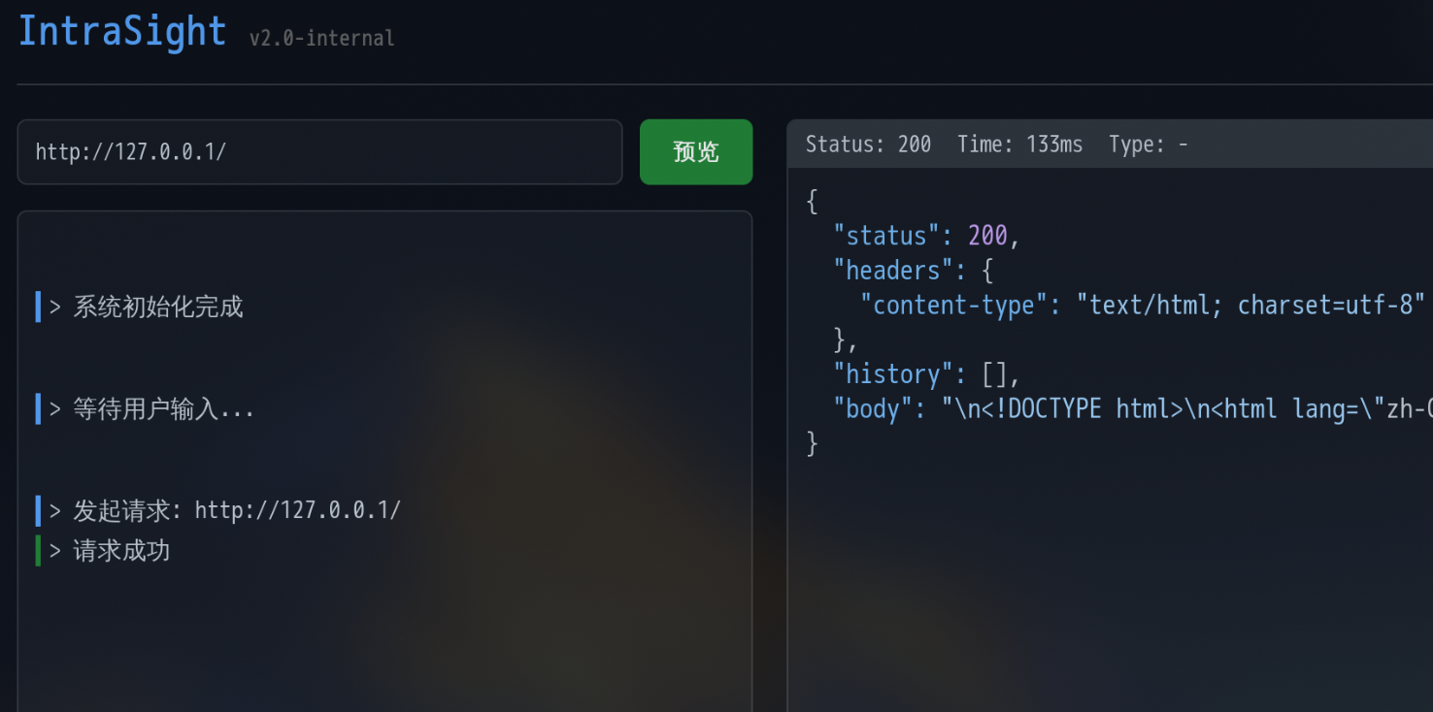Click the 200 value next to "status"

pos(987,236)
